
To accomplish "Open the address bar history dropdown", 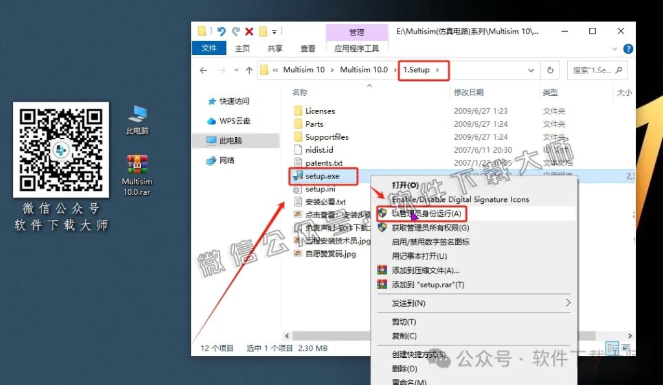I will click(530, 70).
